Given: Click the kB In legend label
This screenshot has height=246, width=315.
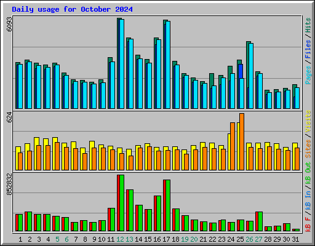Looking at the screenshot, I should pyautogui.click(x=308, y=200).
